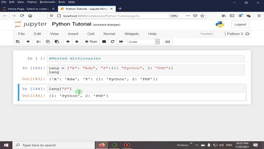Toggle the Firefox sidebar icon
Image resolution: width=264 pixels, height=149 pixels.
pos(232,16)
